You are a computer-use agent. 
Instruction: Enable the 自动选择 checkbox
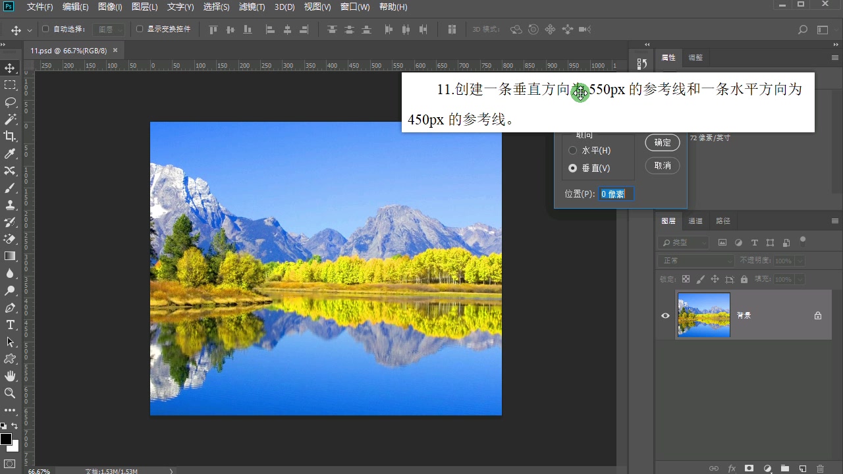point(45,29)
